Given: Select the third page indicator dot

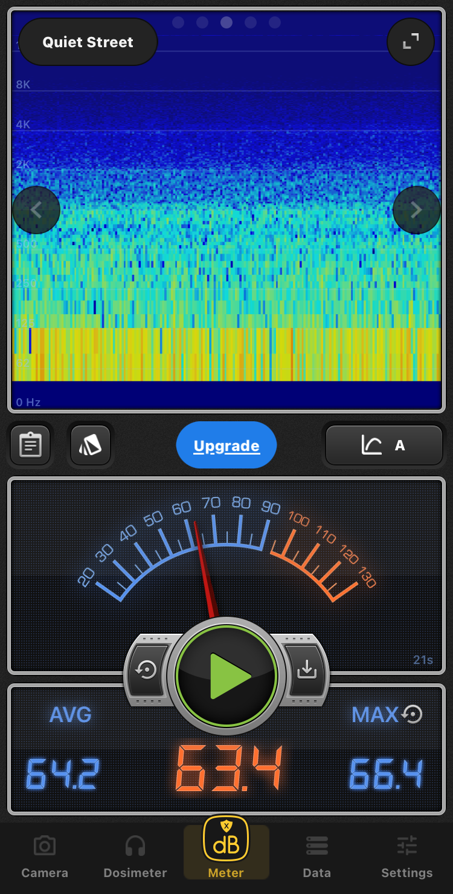Looking at the screenshot, I should pyautogui.click(x=226, y=22).
